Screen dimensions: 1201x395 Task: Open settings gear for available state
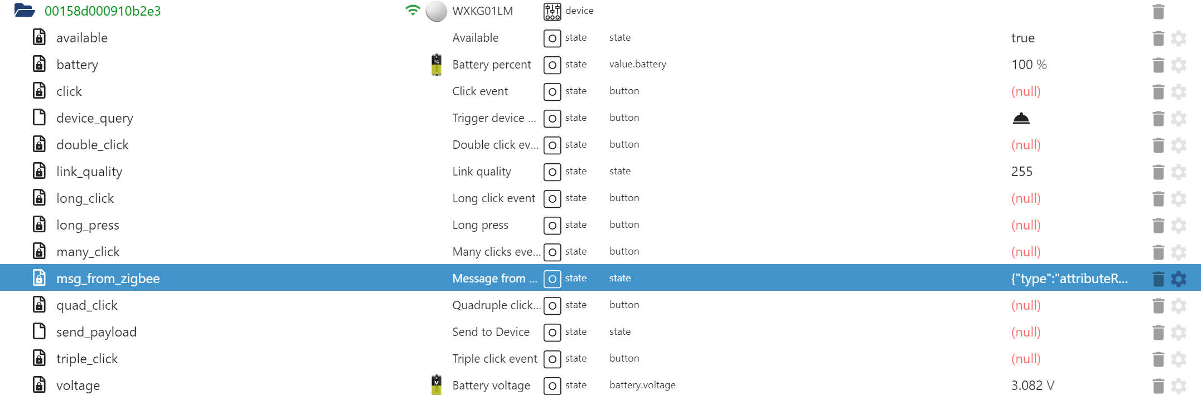coord(1178,38)
